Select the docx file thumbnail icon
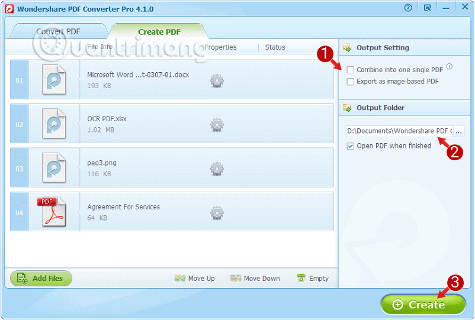The height and width of the screenshot is (320, 475). [54, 80]
